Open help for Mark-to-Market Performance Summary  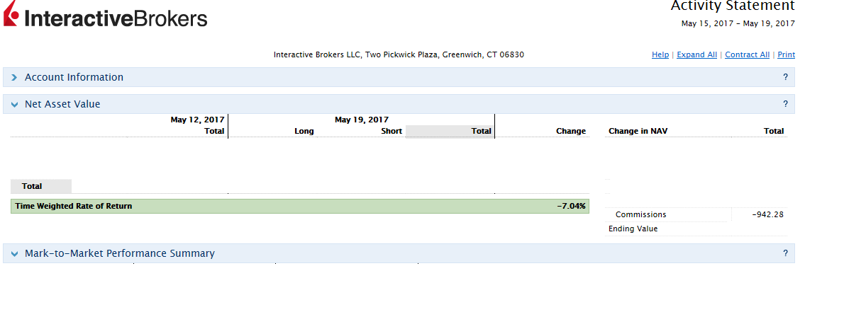click(x=785, y=253)
